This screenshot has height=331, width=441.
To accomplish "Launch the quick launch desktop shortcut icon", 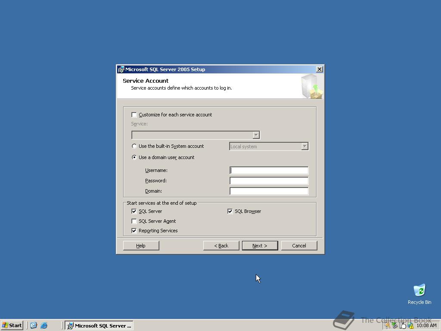I will pos(34,325).
